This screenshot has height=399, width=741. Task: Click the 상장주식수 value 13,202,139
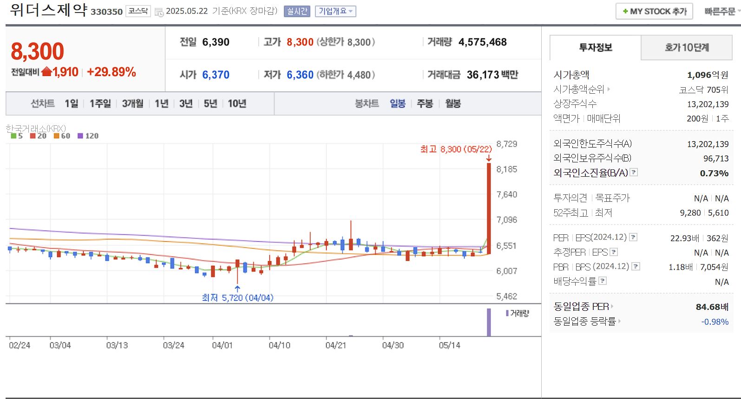708,104
